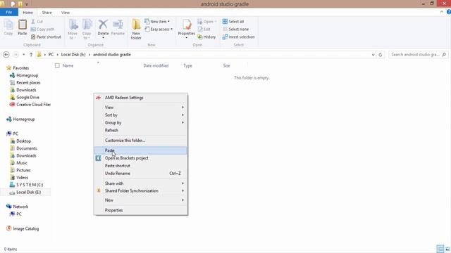This screenshot has height=253, width=451.
Task: Choose Paste in the context menu
Action: [141, 150]
